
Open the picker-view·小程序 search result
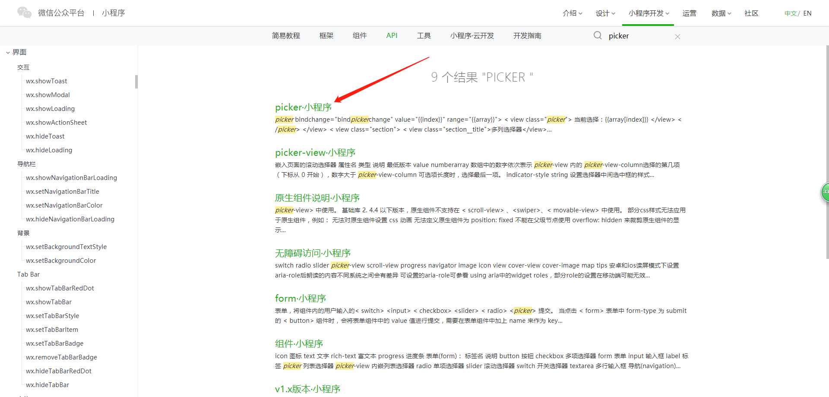[315, 152]
